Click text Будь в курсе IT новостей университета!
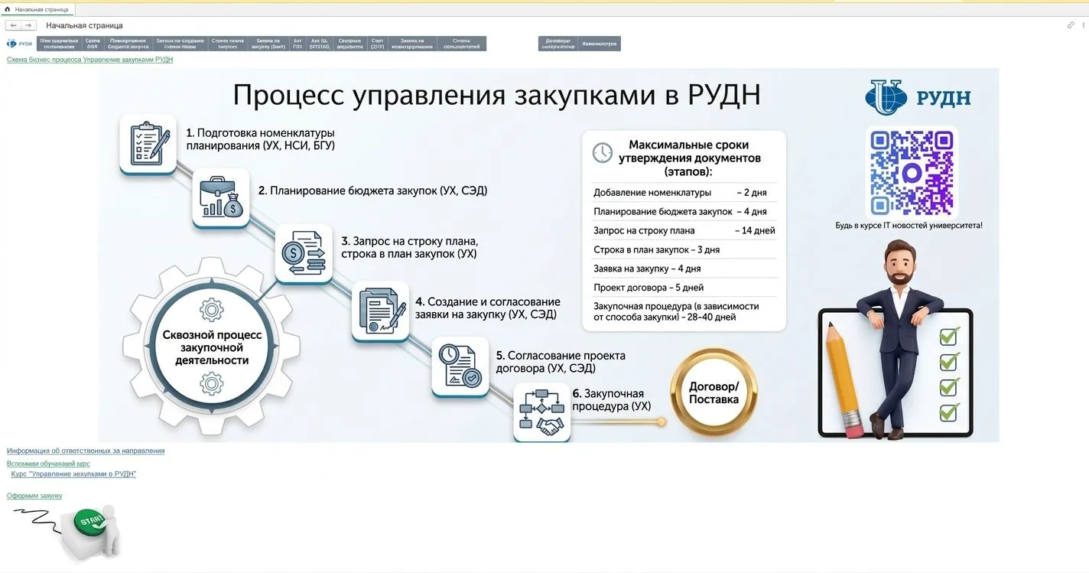Image resolution: width=1089 pixels, height=573 pixels. point(909,226)
